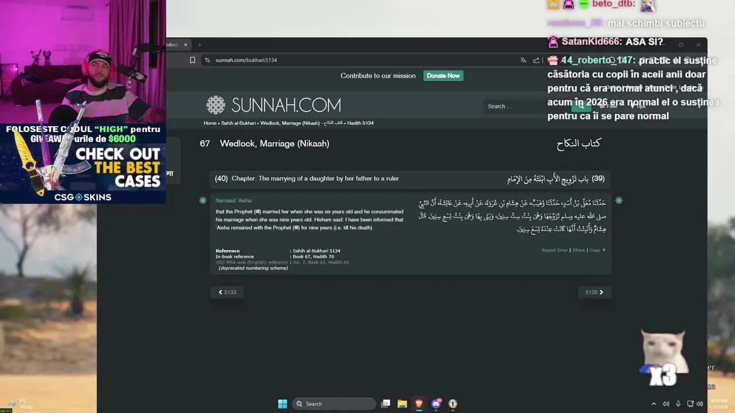Click 'Book 67, Hadith 70' in-book reference

(x=313, y=256)
